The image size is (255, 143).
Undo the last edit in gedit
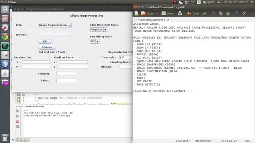(x=193, y=14)
